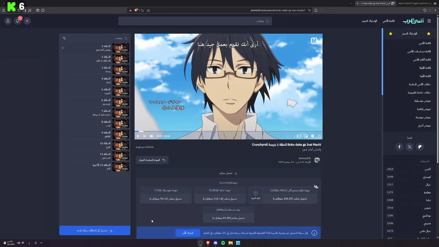Toggle picture-in-picture mode in player
439x247 pixels.
[306, 136]
